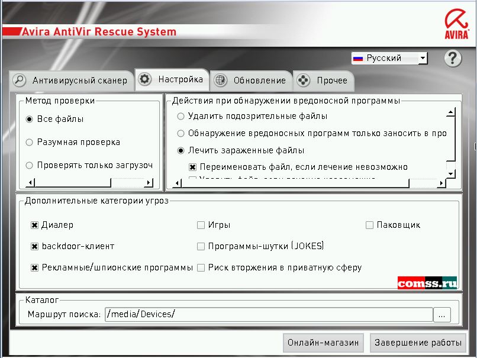477x358 pixels.
Task: Click right scroll arrow in Метод проверки panel
Action: tap(149, 182)
